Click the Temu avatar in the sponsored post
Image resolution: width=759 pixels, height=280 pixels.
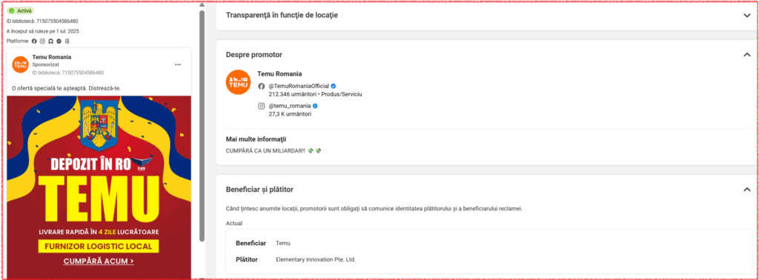20,64
